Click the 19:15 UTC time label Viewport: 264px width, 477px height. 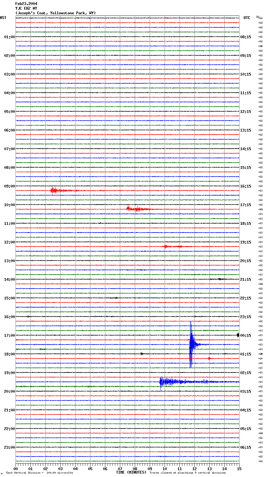tap(246, 242)
